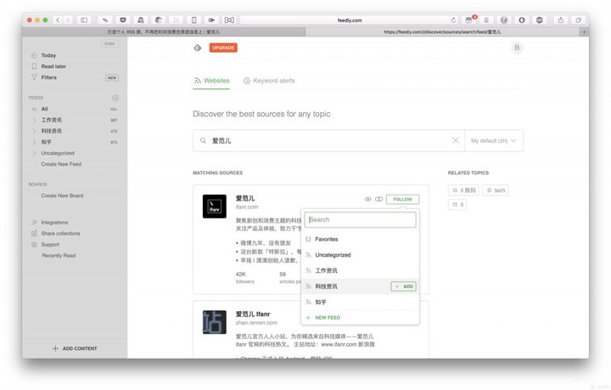
Task: Click the Feedly logo icon
Action: coord(198,48)
